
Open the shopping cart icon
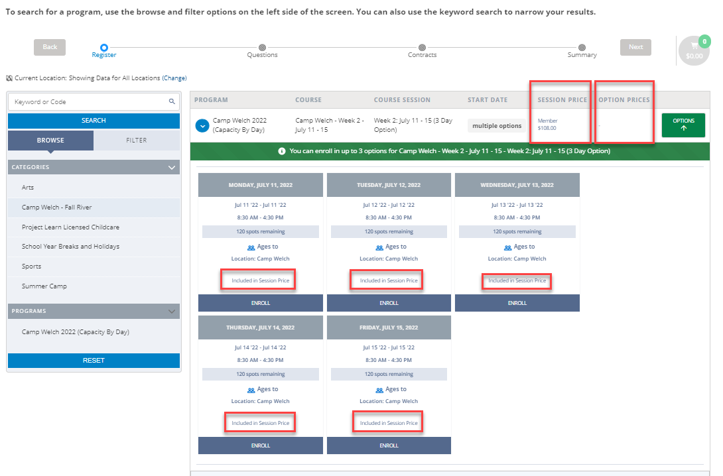694,47
